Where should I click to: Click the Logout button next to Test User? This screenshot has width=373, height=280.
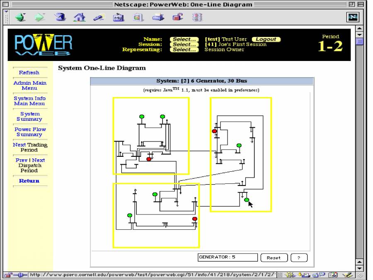pyautogui.click(x=266, y=39)
